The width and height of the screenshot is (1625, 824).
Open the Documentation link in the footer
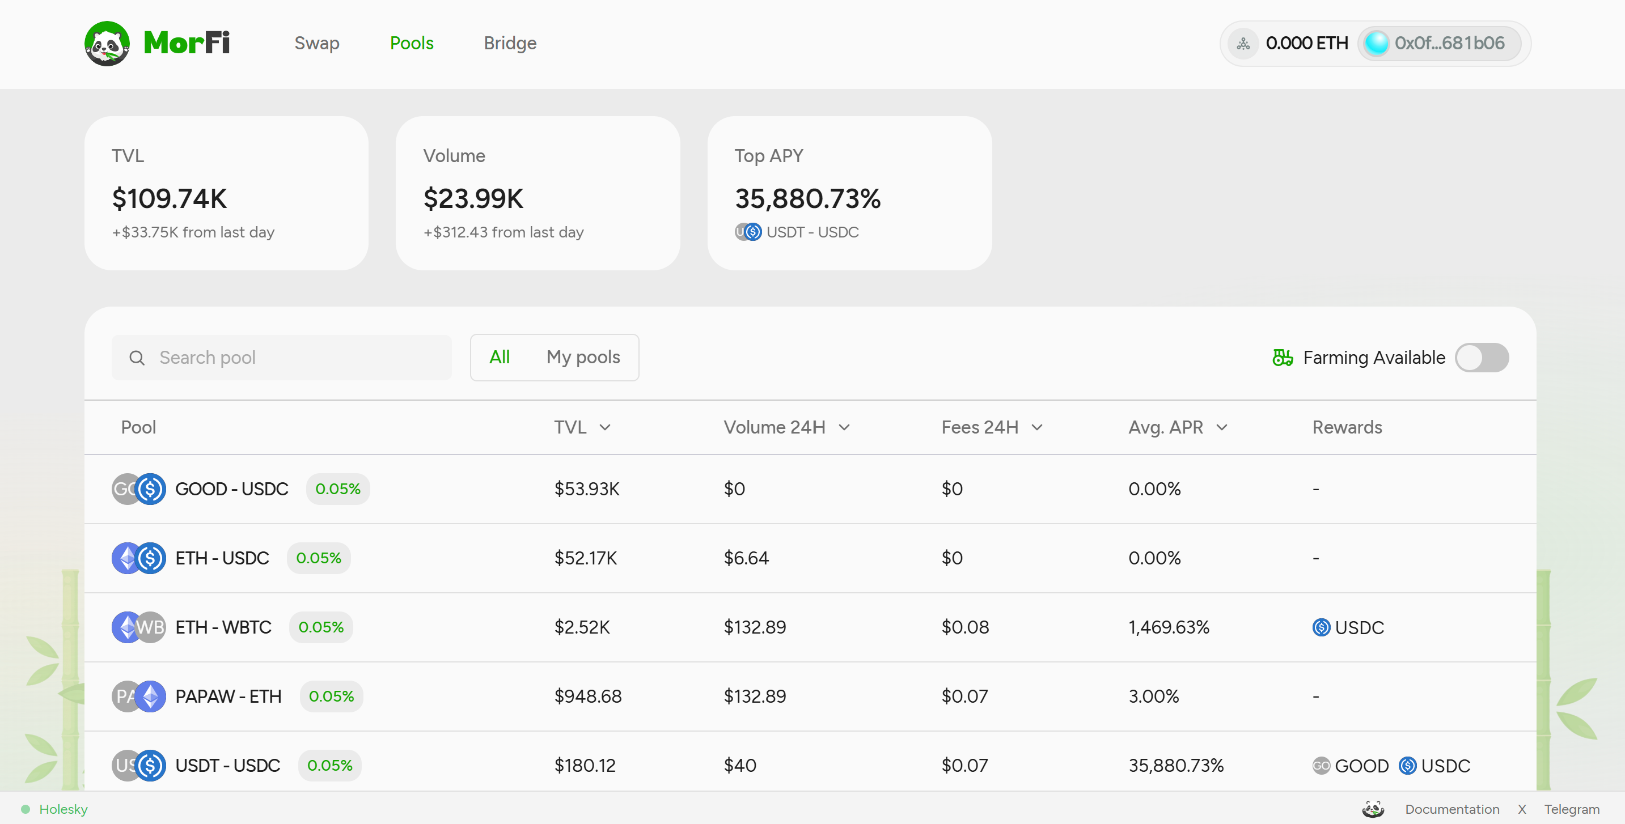pos(1452,809)
